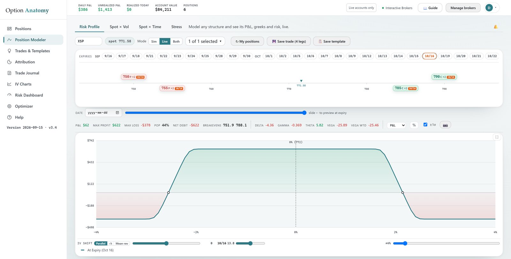Viewport: 511px width, 259px height.
Task: Switch to the Spot × Vol tab
Action: coord(119,27)
